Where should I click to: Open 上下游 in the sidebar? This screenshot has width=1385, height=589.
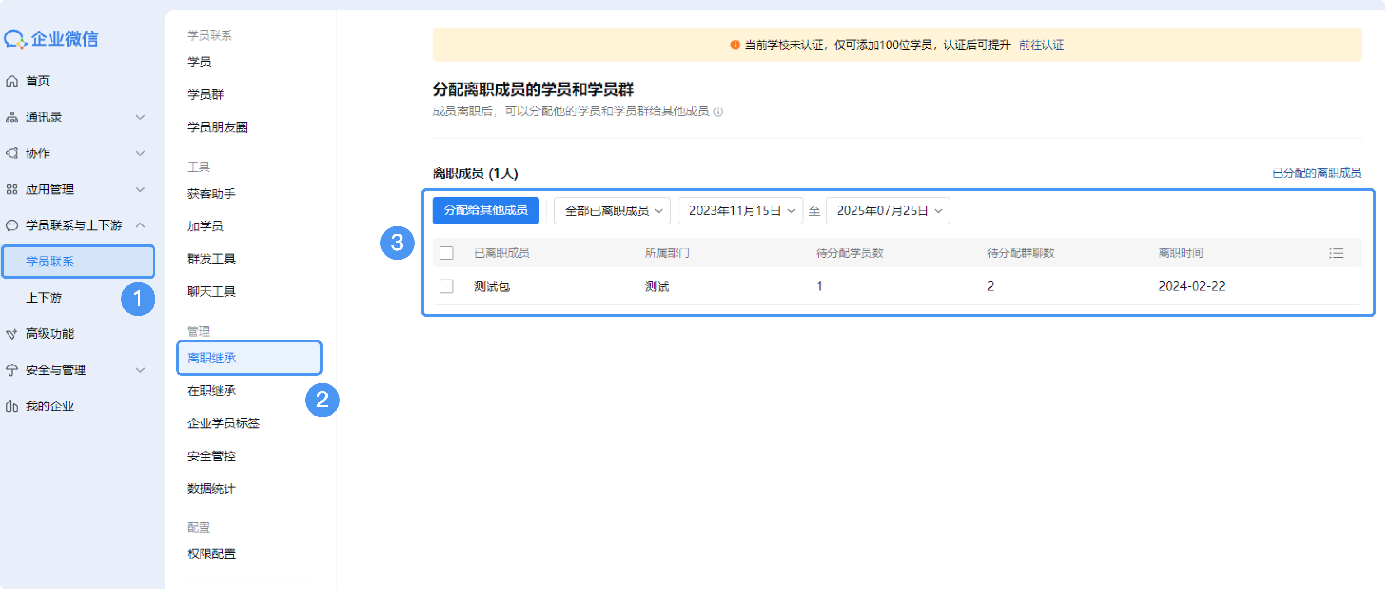pyautogui.click(x=44, y=298)
